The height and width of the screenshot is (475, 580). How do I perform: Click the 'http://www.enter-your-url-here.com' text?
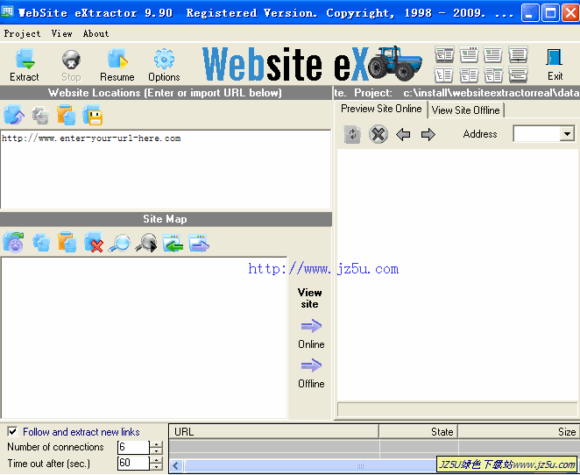click(91, 138)
